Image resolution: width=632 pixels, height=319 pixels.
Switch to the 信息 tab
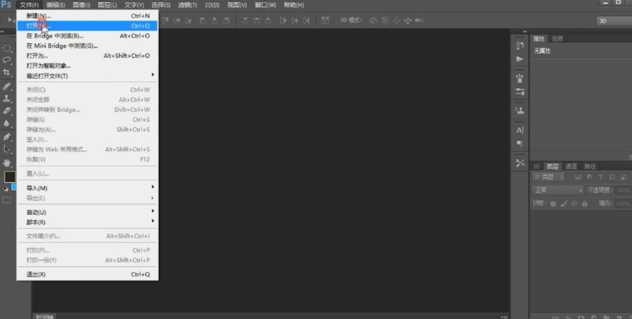[x=557, y=39]
